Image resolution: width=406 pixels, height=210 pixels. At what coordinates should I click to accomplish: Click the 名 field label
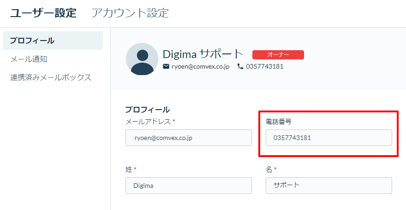click(x=269, y=169)
